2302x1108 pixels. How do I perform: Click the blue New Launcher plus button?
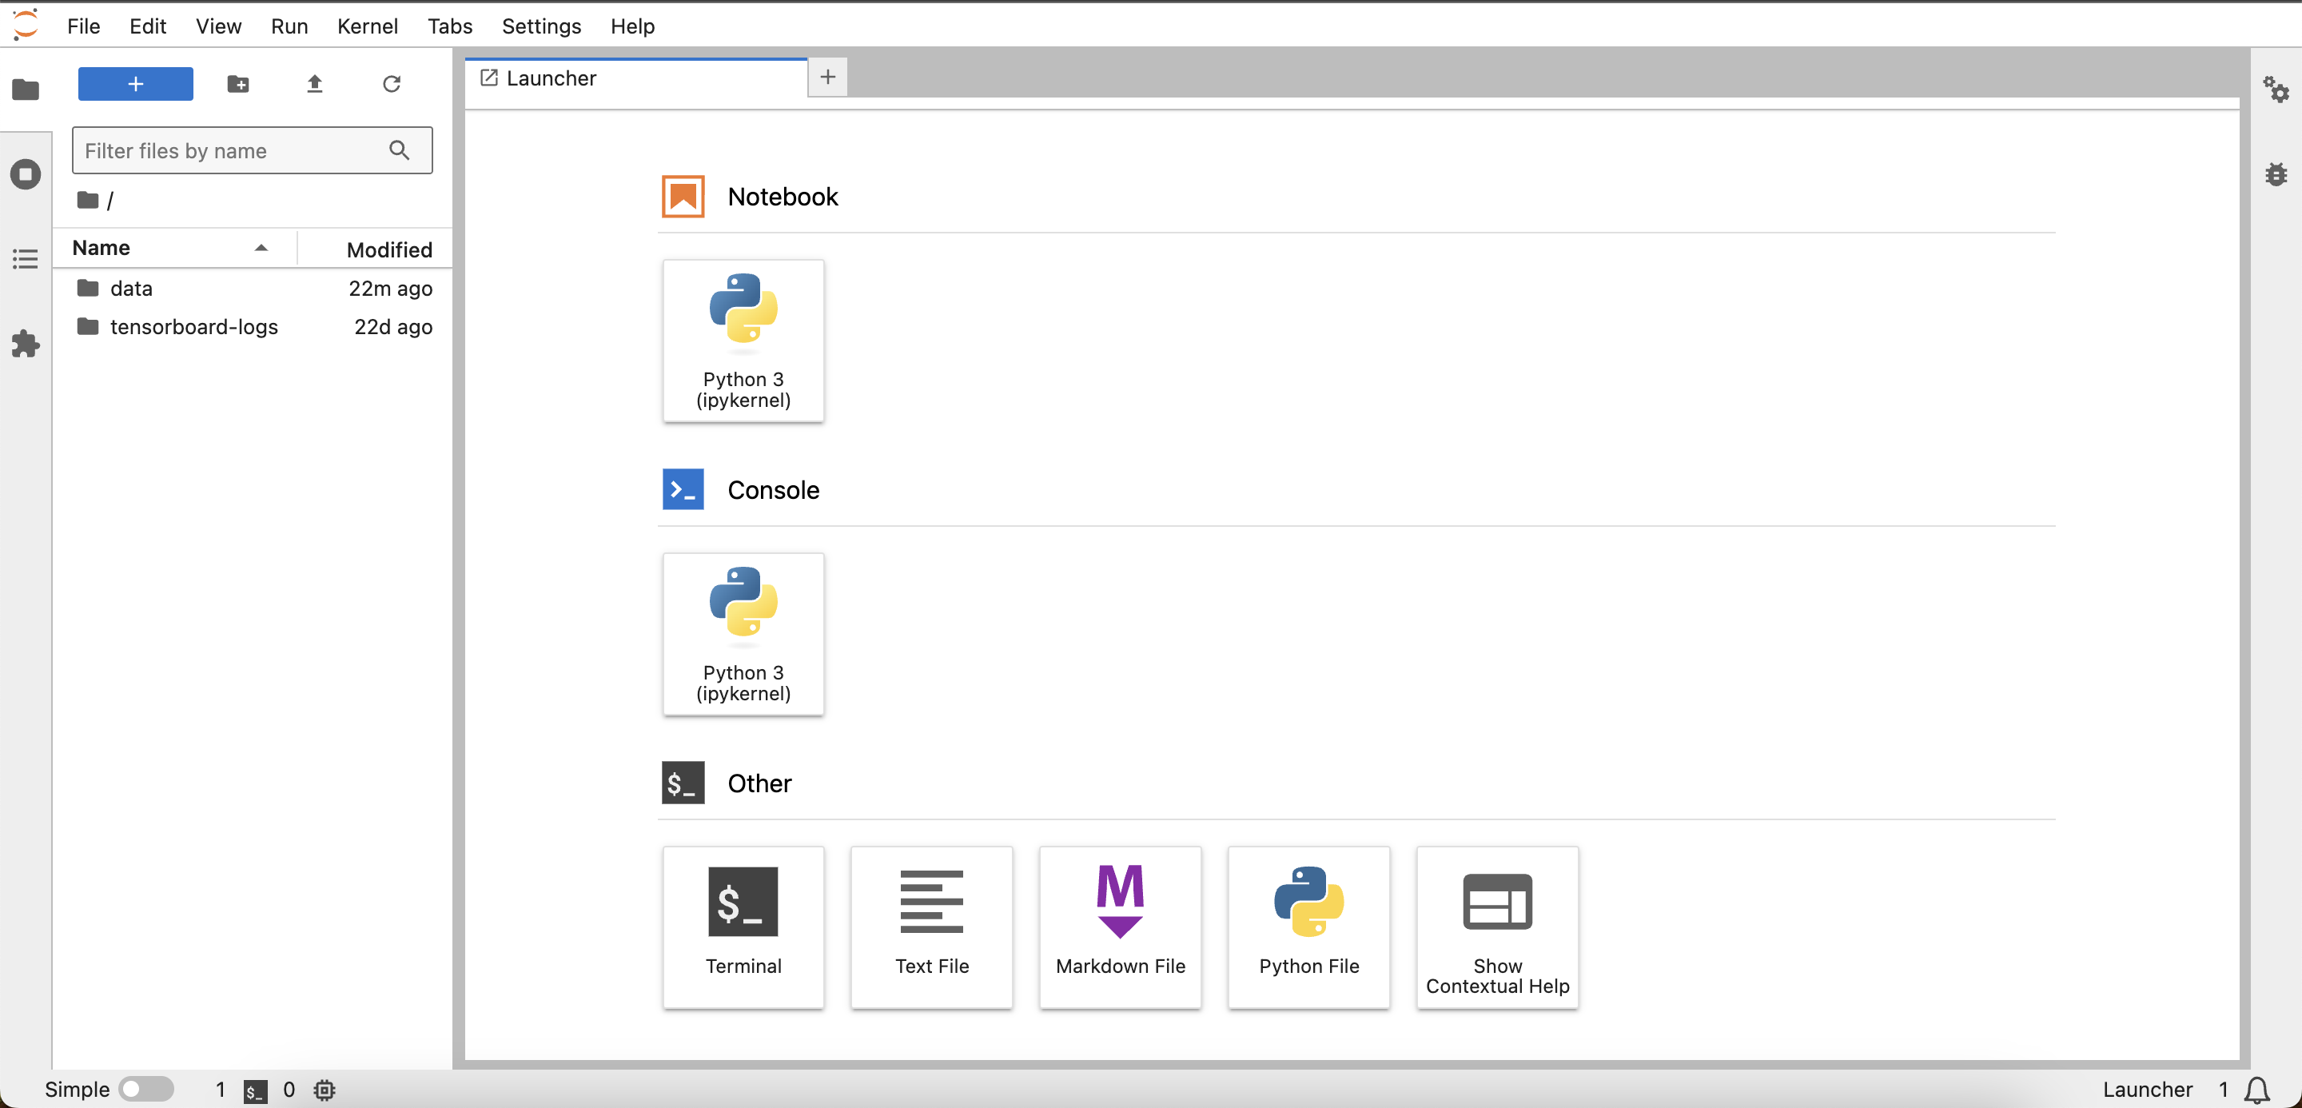pos(136,84)
